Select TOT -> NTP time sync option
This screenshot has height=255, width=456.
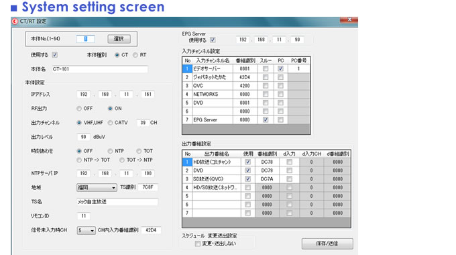122,160
